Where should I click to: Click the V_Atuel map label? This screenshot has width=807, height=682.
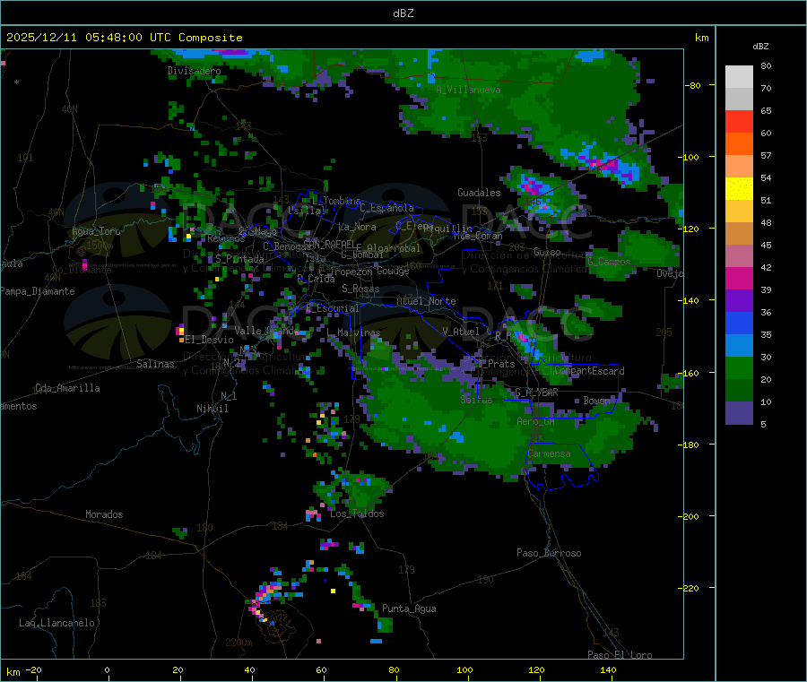pos(461,332)
